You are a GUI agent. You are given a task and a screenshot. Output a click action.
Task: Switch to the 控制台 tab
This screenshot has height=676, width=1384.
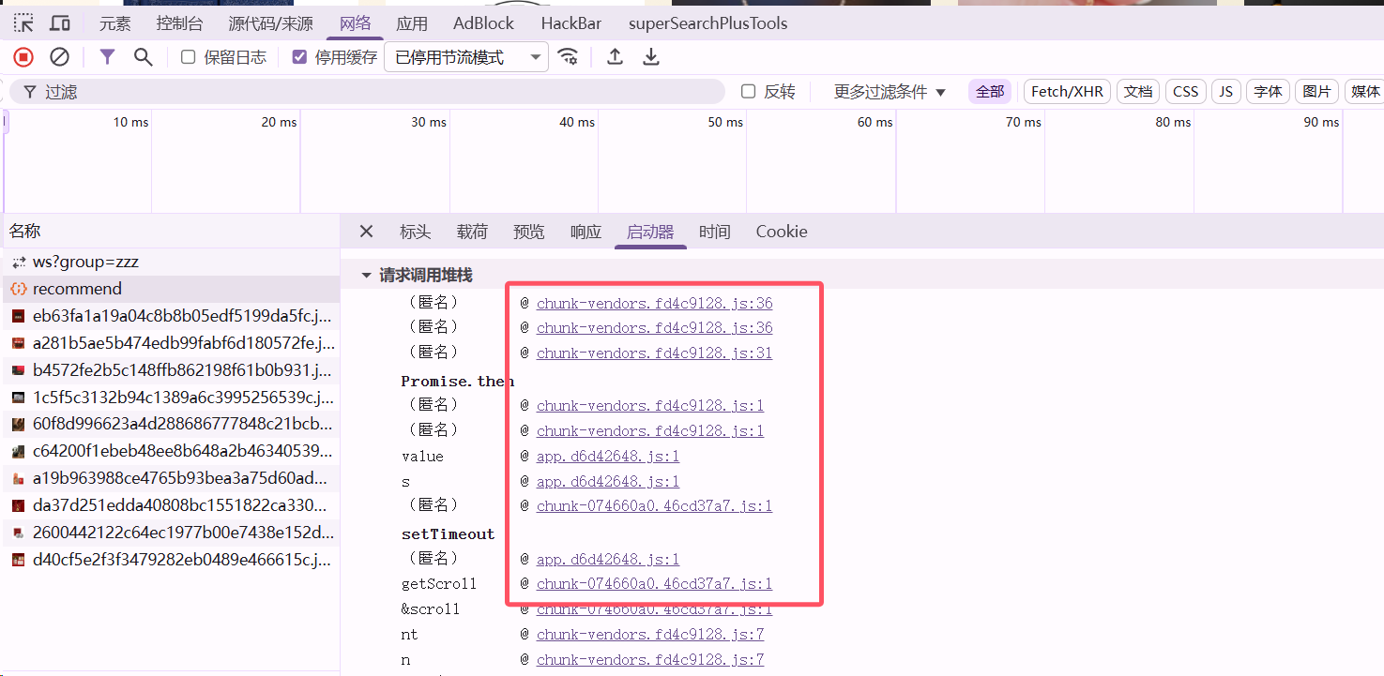[x=179, y=23]
